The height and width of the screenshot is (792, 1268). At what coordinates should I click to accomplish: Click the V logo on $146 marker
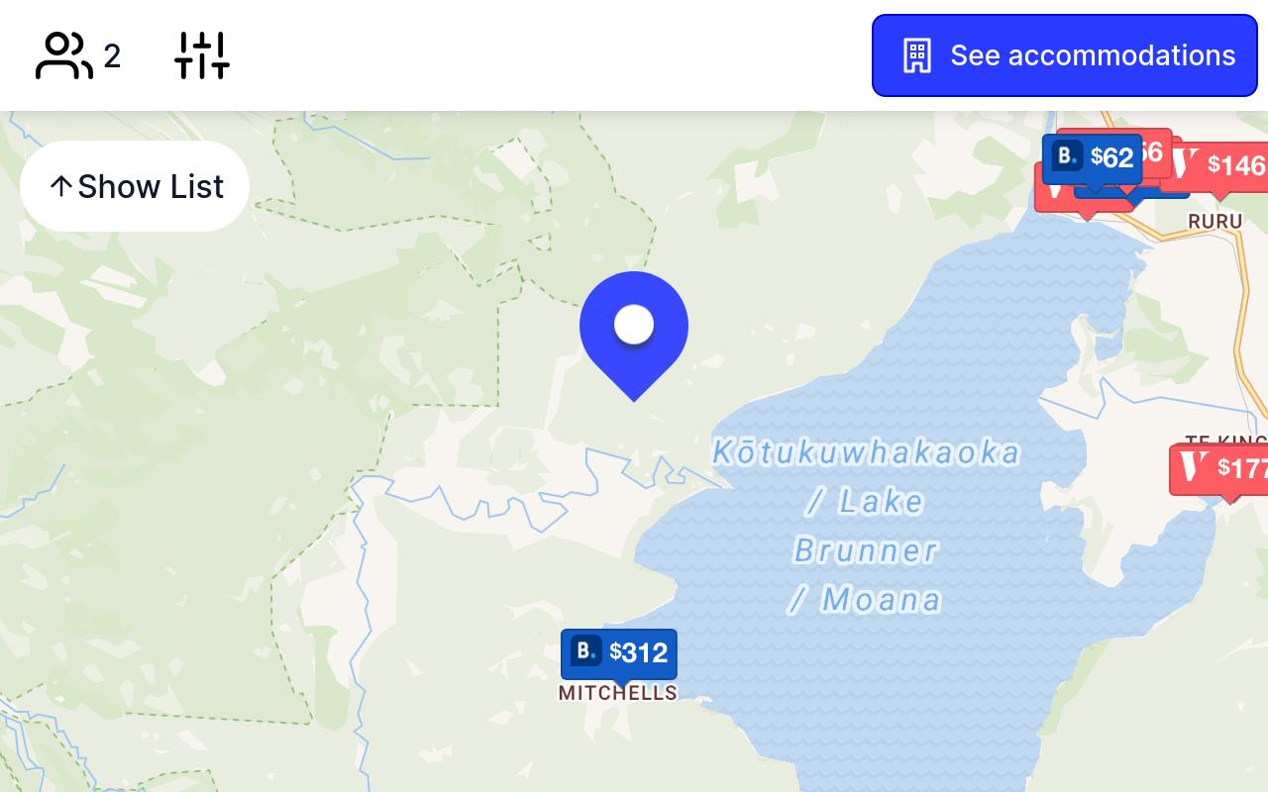click(x=1185, y=162)
